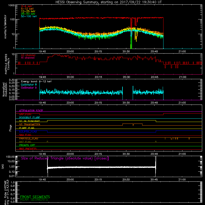Click the FLARE_FLAG label
The height and width of the screenshot is (205, 205).
tap(27, 128)
